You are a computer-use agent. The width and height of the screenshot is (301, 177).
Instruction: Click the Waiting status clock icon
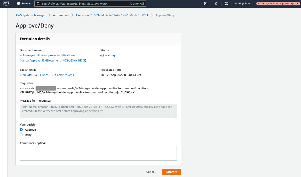[102, 56]
